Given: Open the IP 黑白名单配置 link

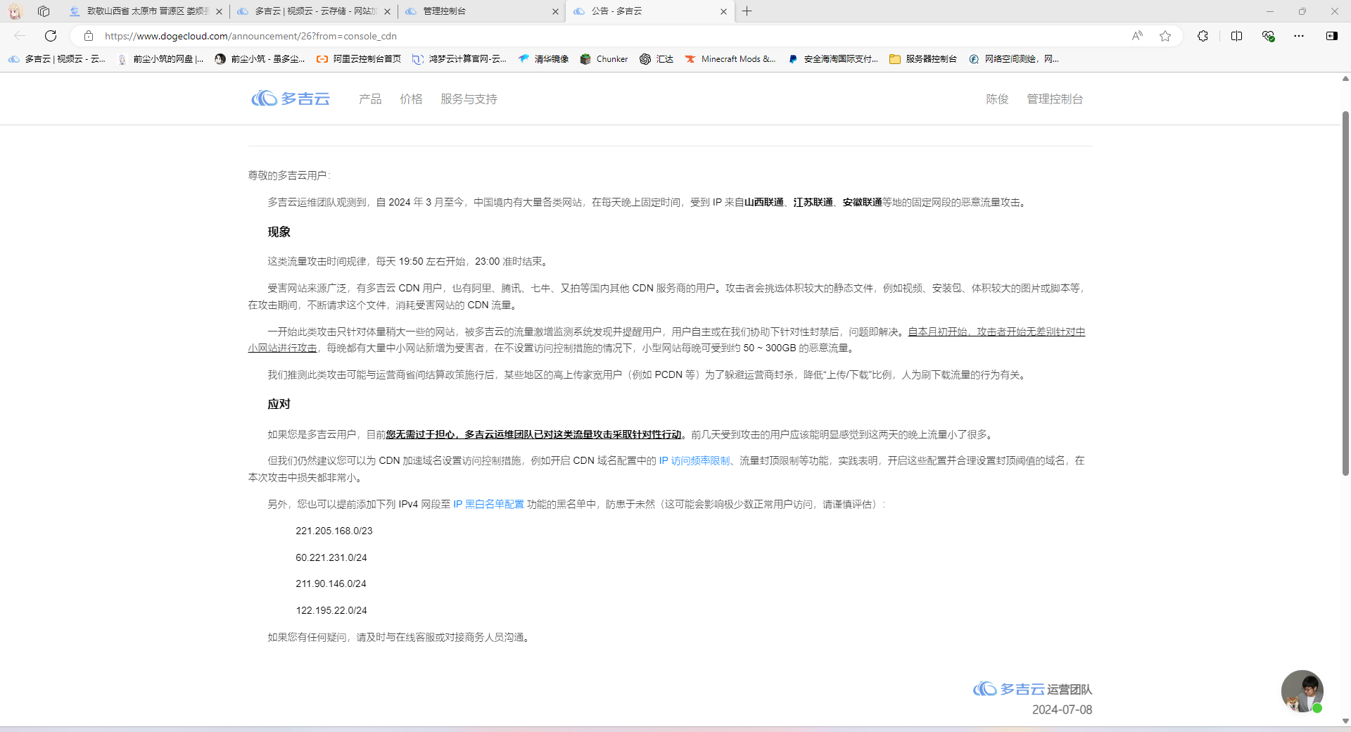Looking at the screenshot, I should coord(488,505).
